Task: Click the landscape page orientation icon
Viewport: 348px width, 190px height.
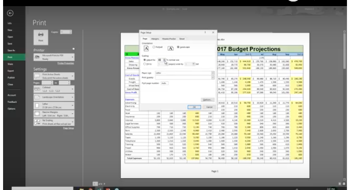Action: pyautogui.click(x=170, y=48)
